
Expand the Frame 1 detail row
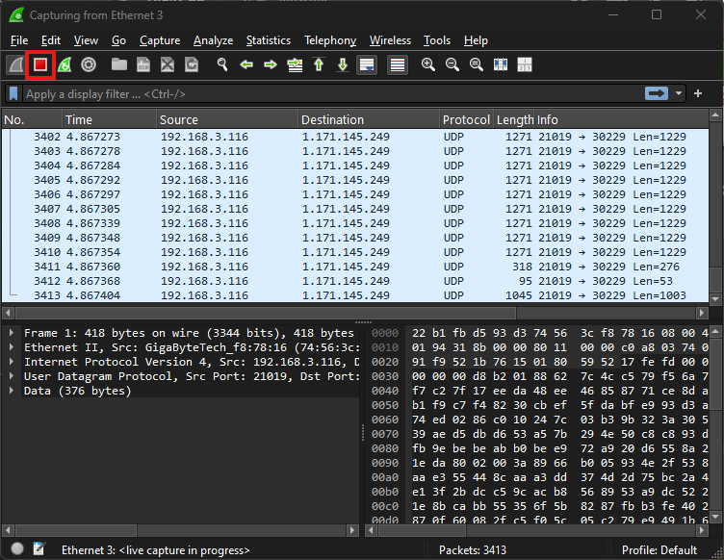(12, 333)
